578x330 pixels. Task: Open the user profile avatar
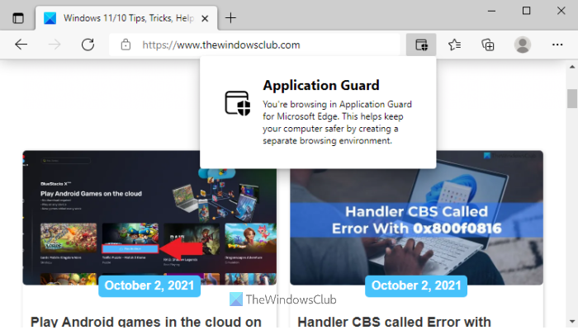click(x=523, y=45)
